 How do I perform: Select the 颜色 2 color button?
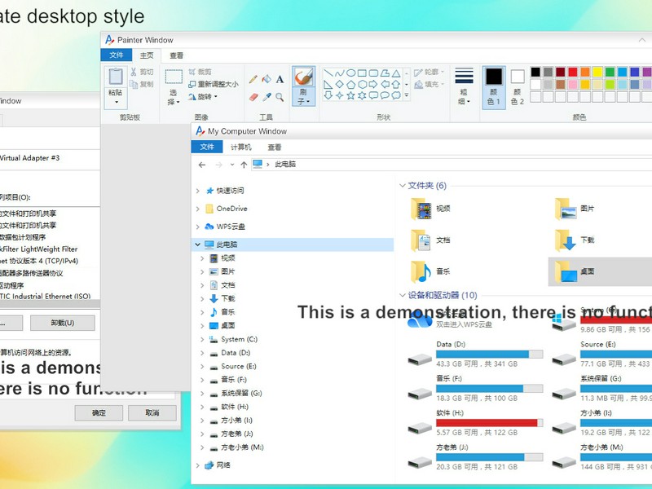pos(518,87)
